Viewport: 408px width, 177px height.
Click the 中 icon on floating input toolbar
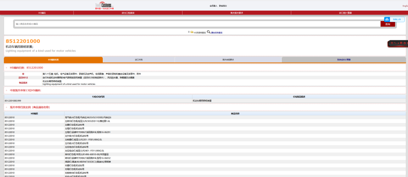(x=392, y=43)
